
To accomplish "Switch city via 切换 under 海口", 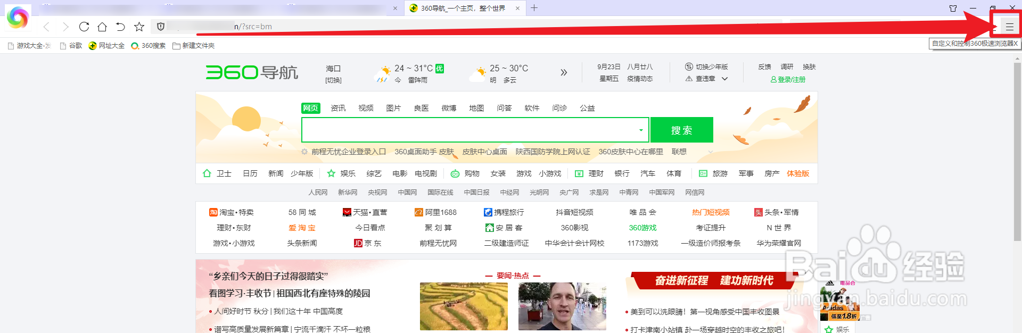I will coord(333,80).
